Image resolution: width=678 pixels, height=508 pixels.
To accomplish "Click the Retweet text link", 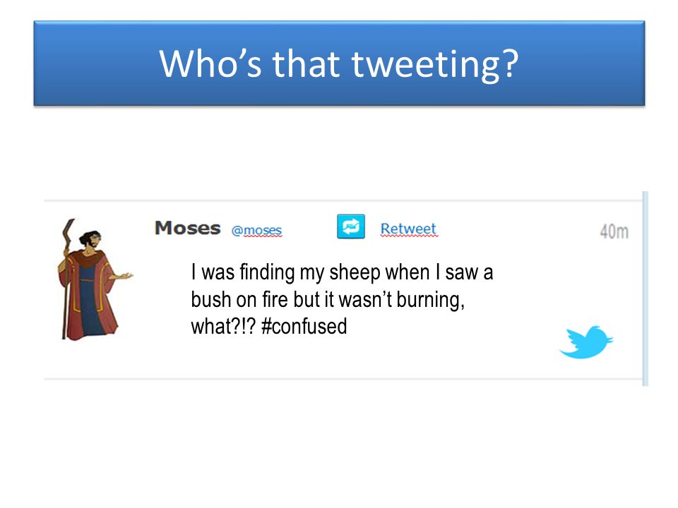I will 409,229.
